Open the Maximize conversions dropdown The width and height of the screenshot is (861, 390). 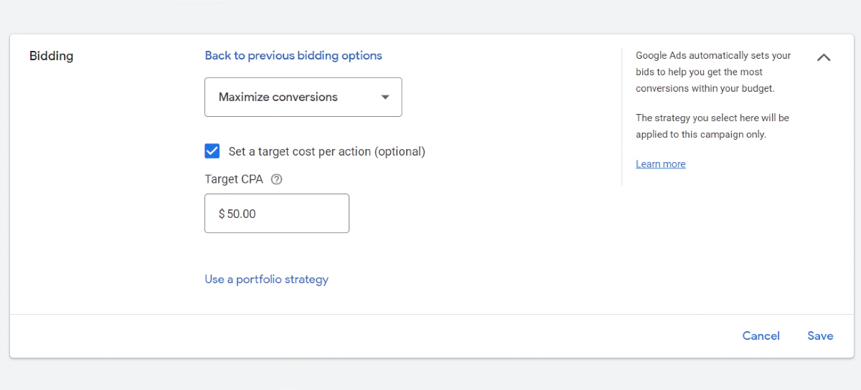304,97
